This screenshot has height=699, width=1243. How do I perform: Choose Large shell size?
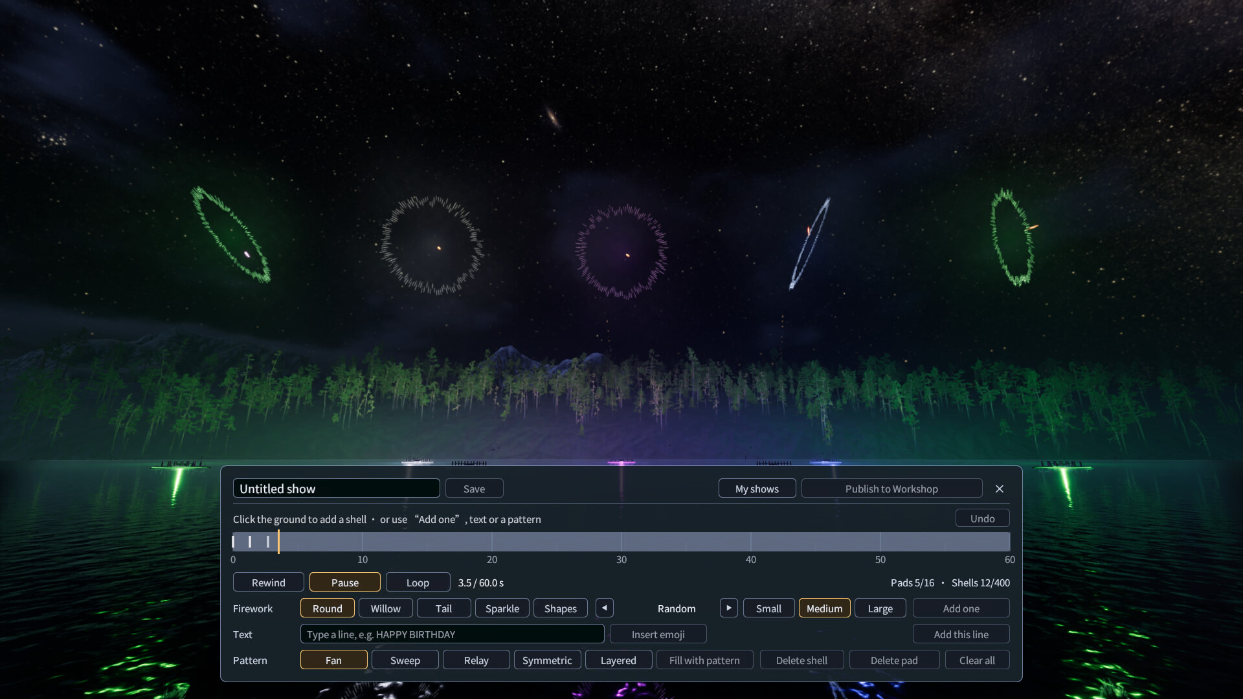coord(880,608)
